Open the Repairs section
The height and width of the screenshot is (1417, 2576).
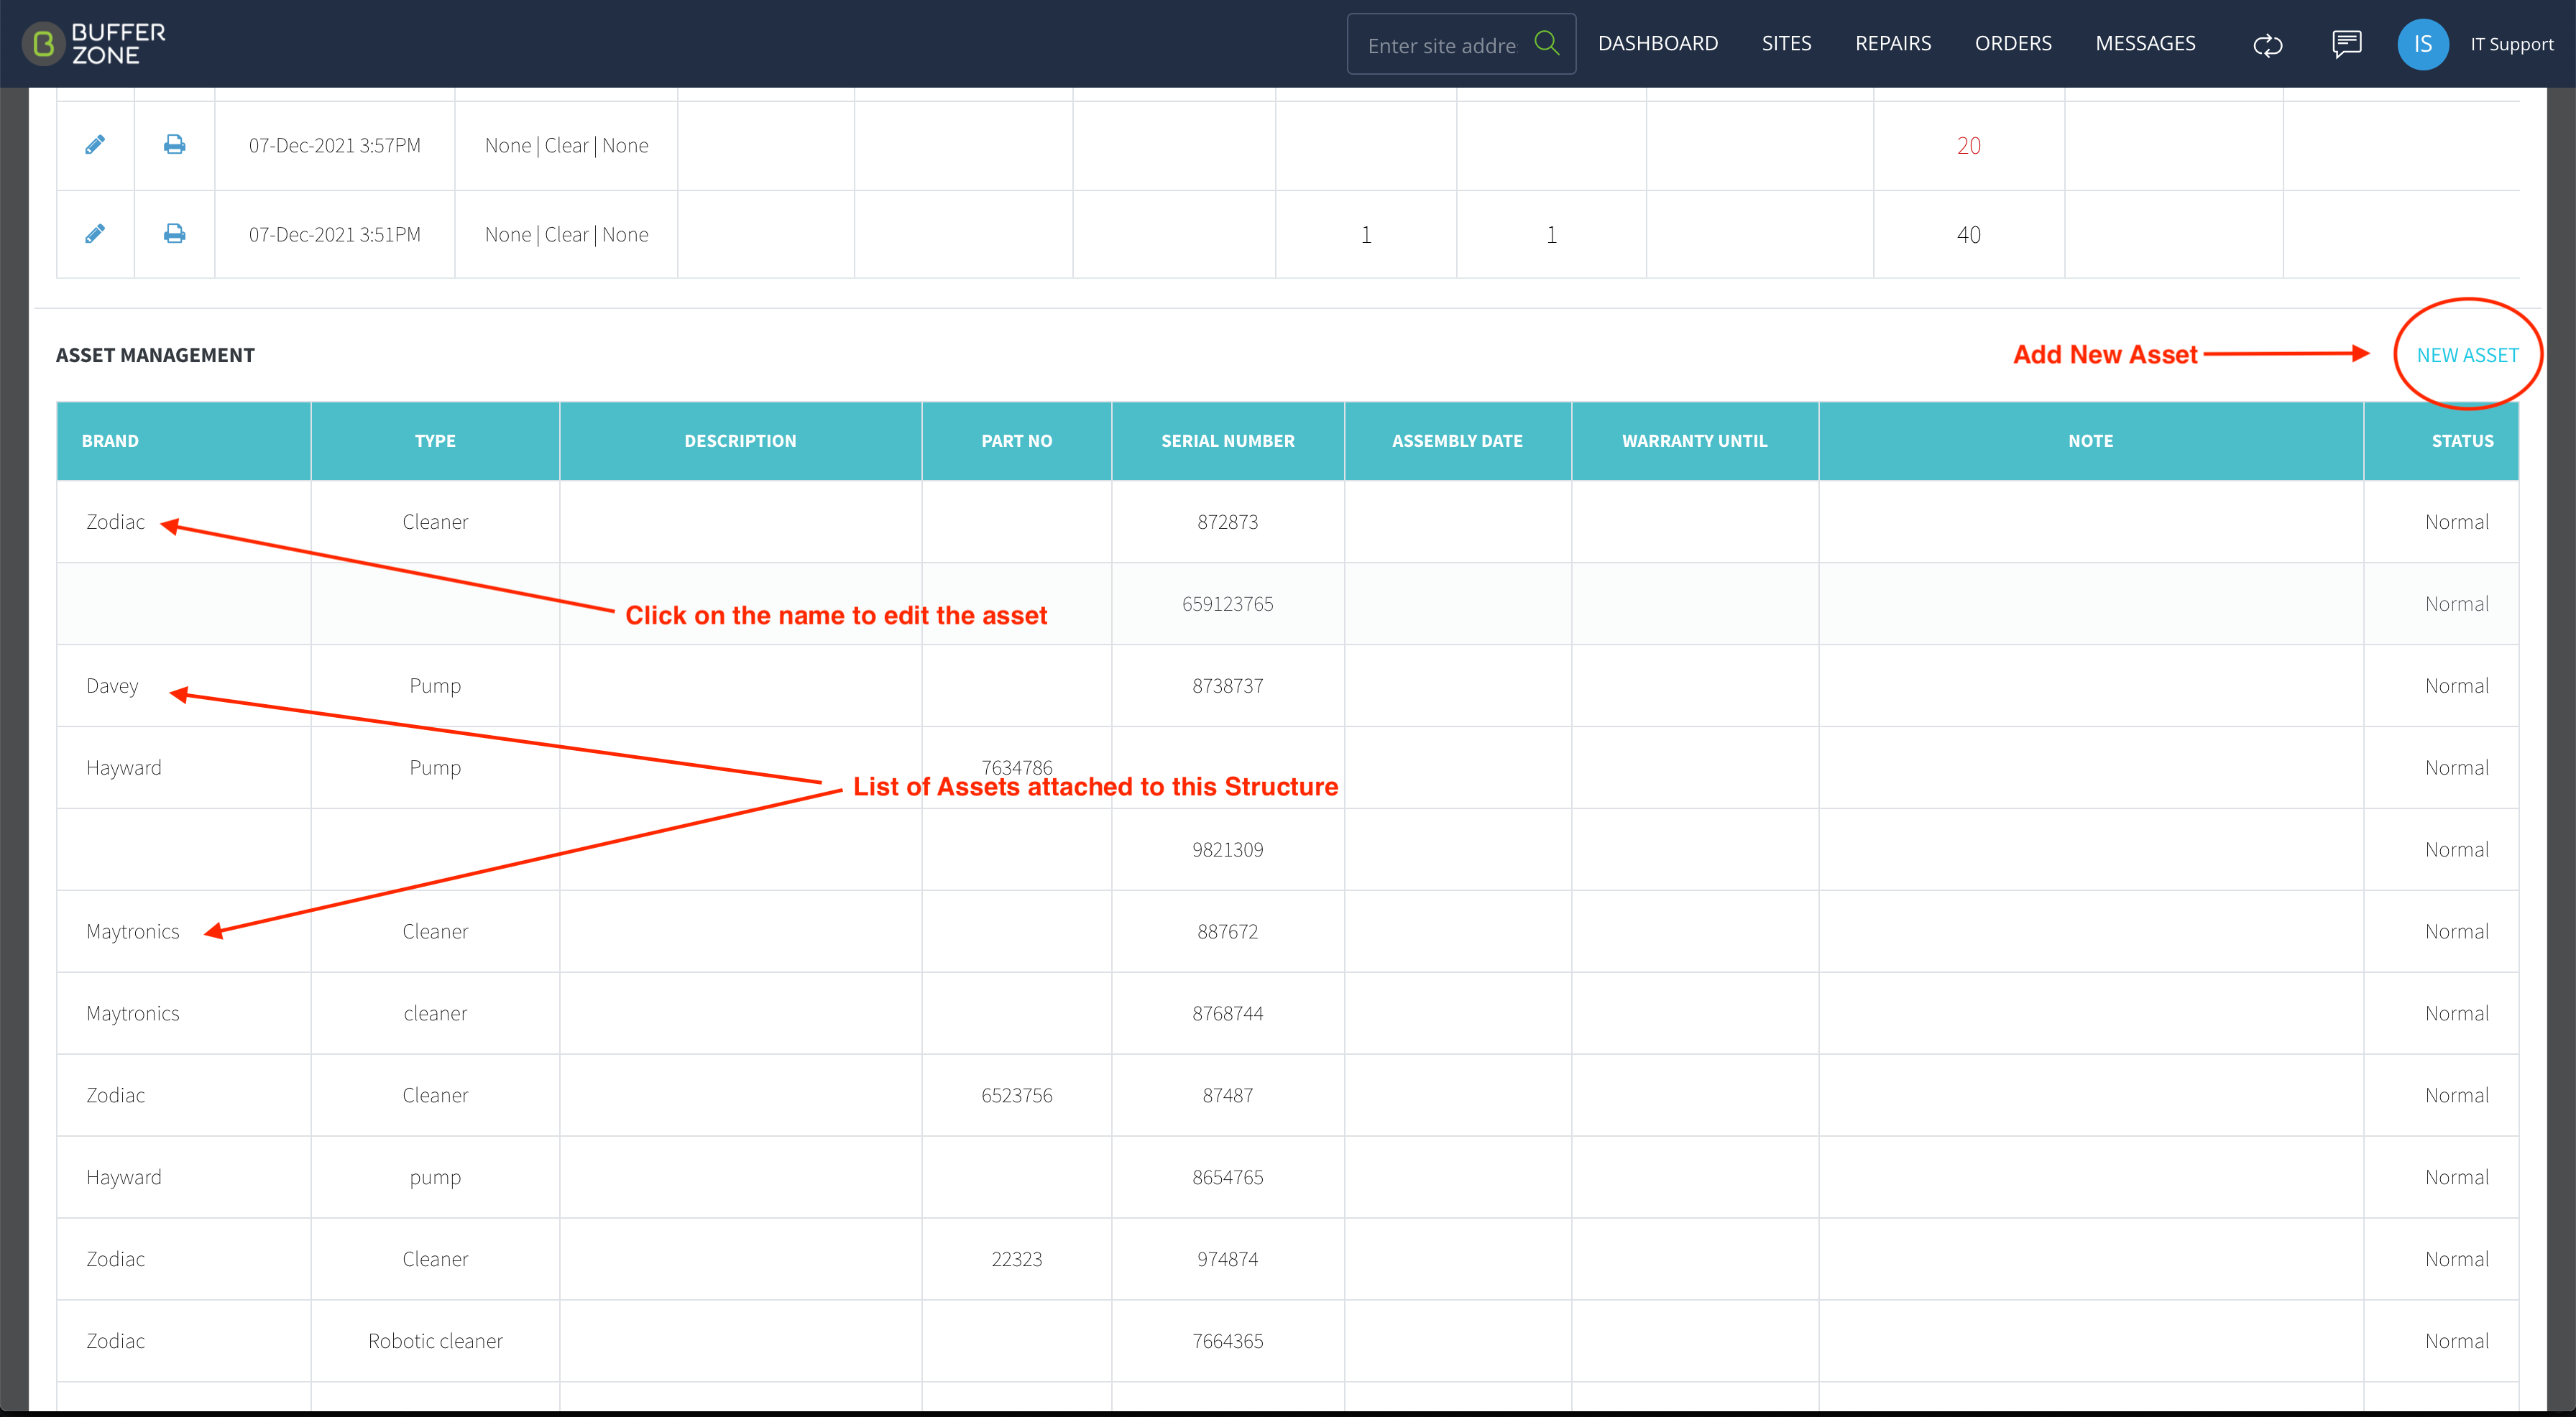(1892, 43)
